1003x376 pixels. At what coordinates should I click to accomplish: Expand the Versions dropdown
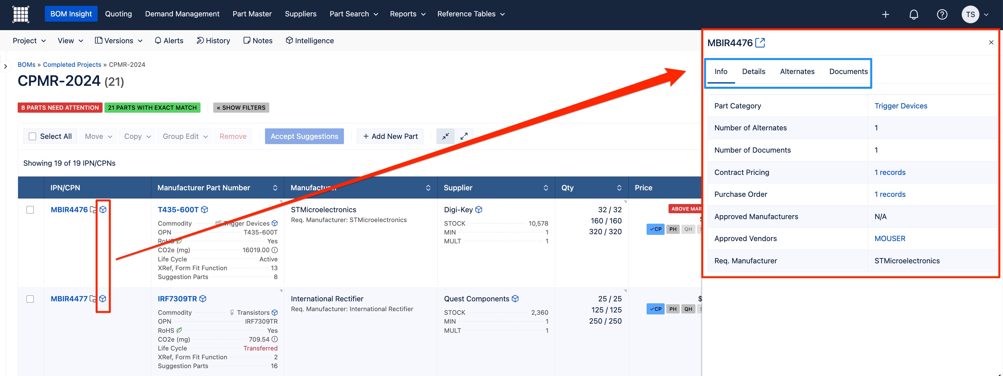point(119,41)
